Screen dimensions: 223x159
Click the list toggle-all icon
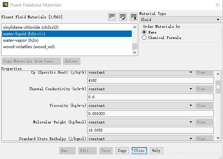(x=112, y=17)
